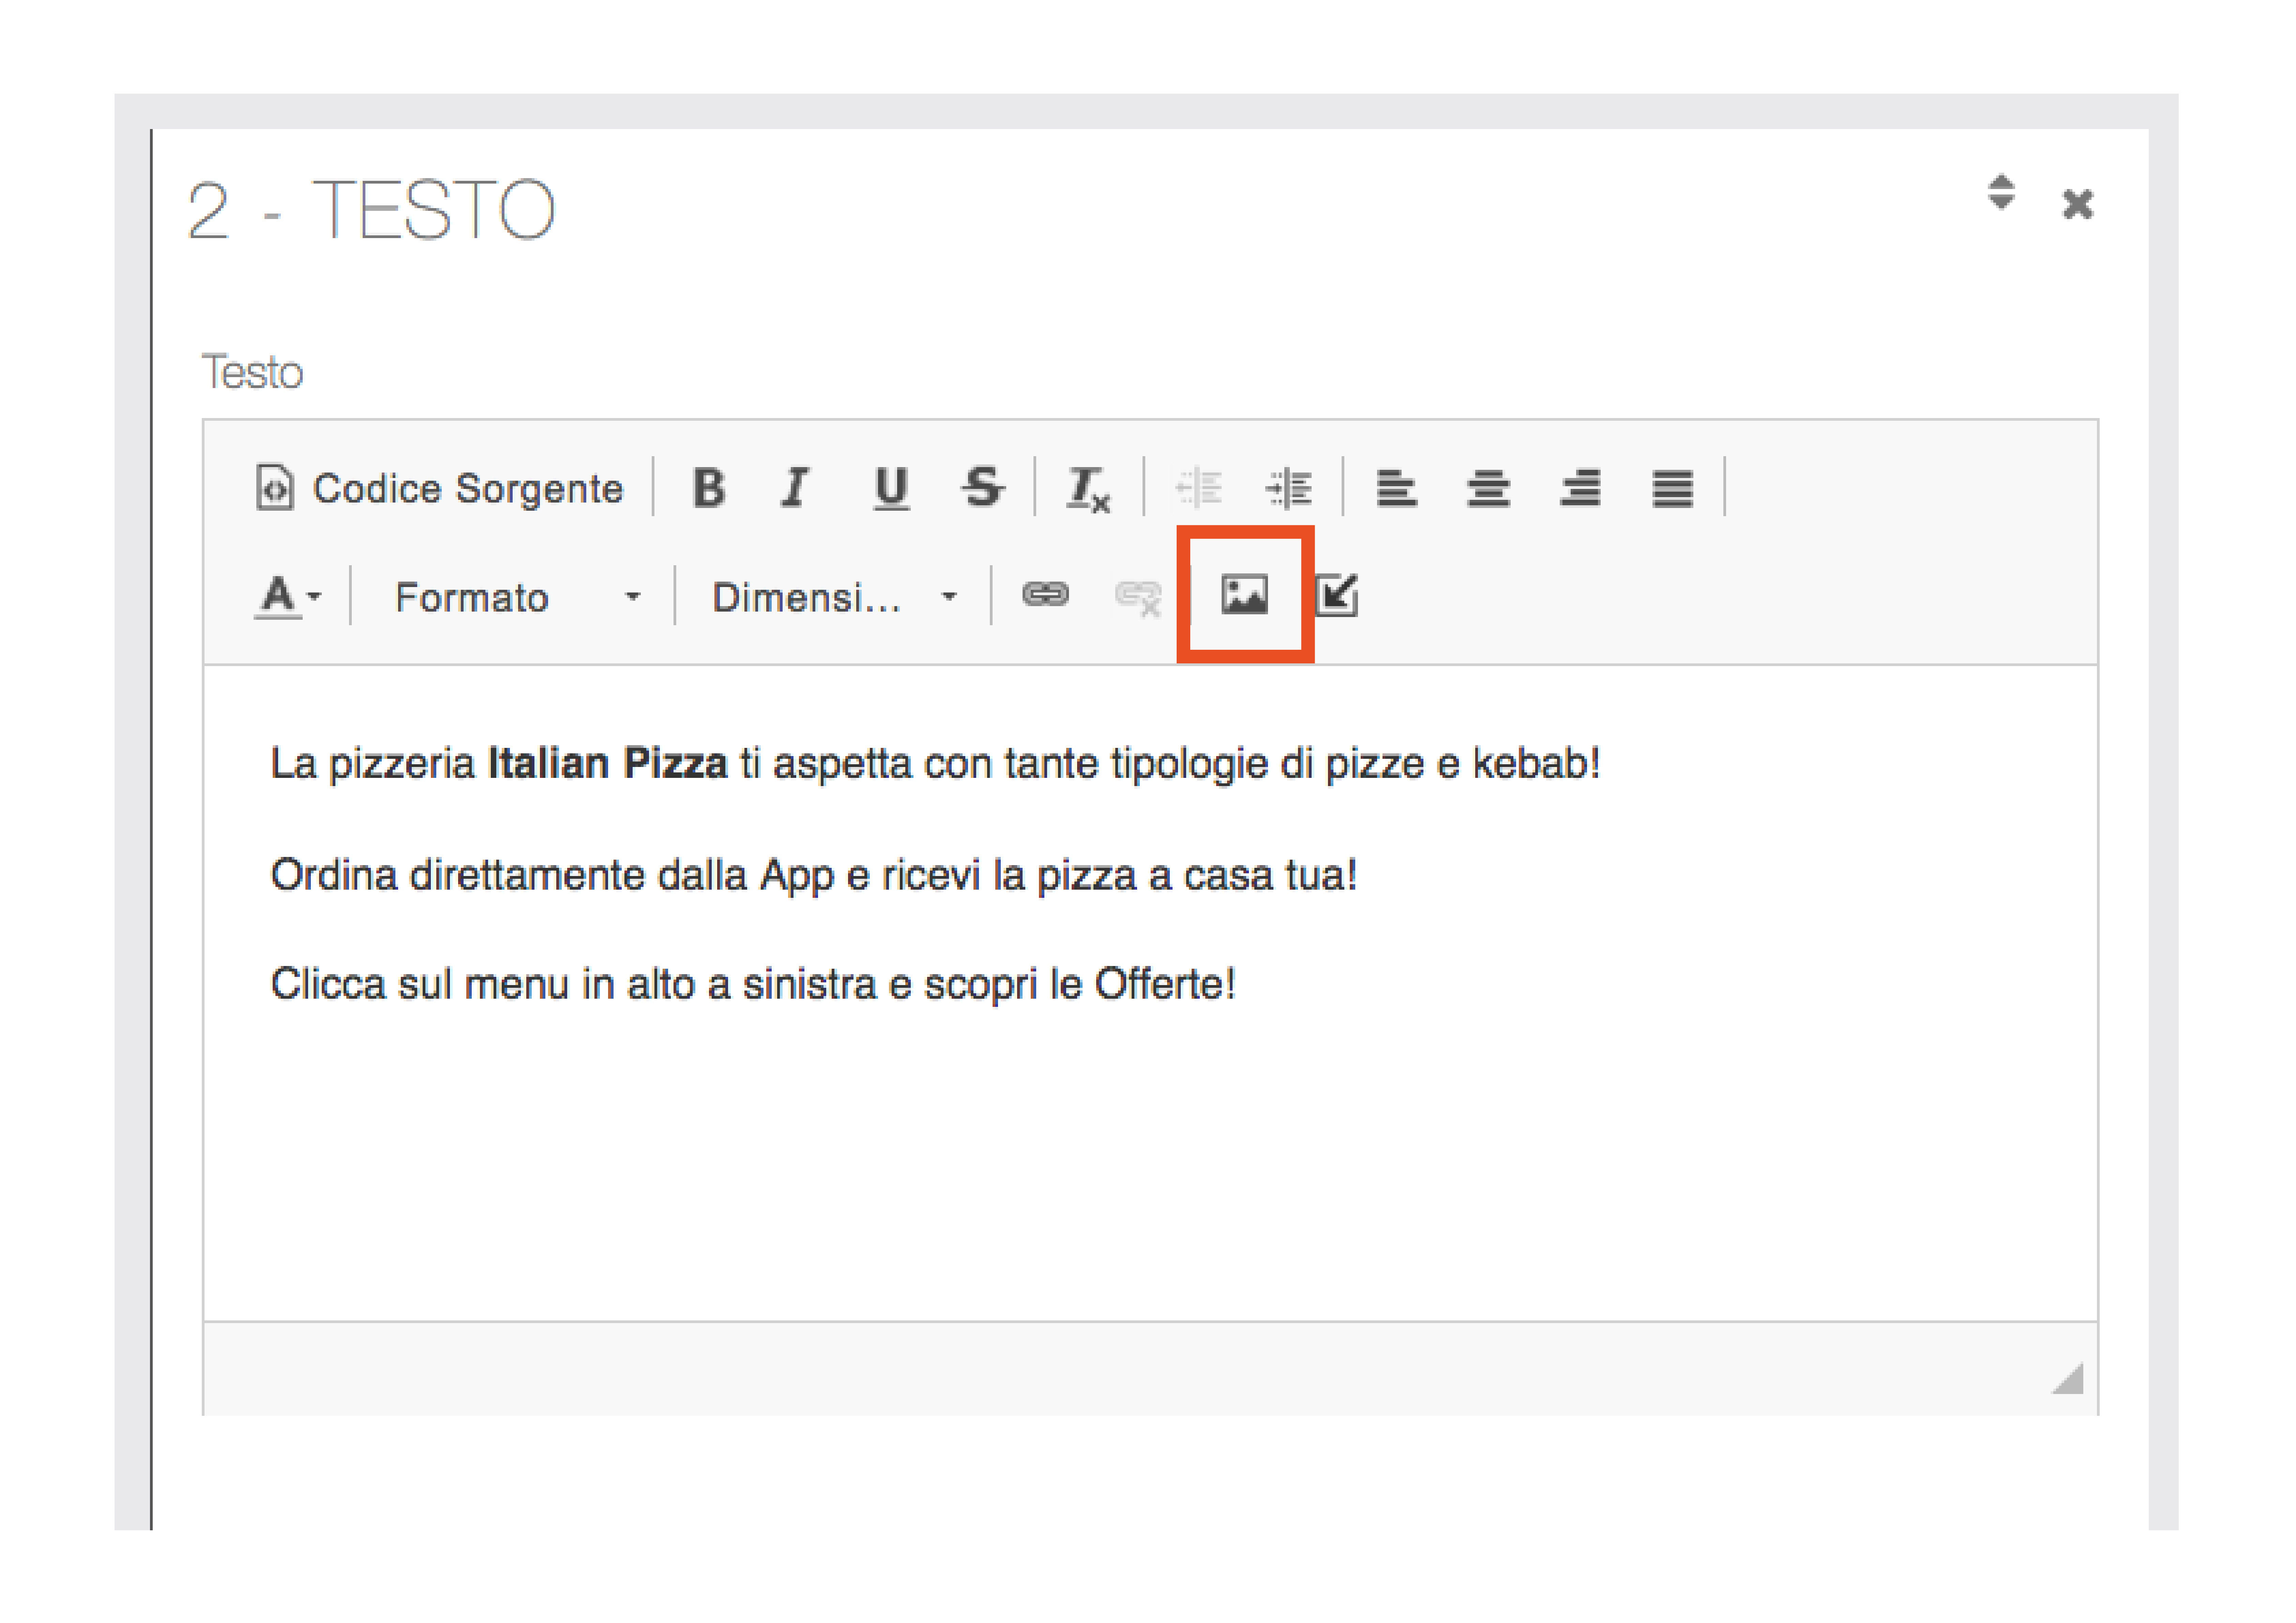Toggle strikethrough formatting

pos(982,489)
